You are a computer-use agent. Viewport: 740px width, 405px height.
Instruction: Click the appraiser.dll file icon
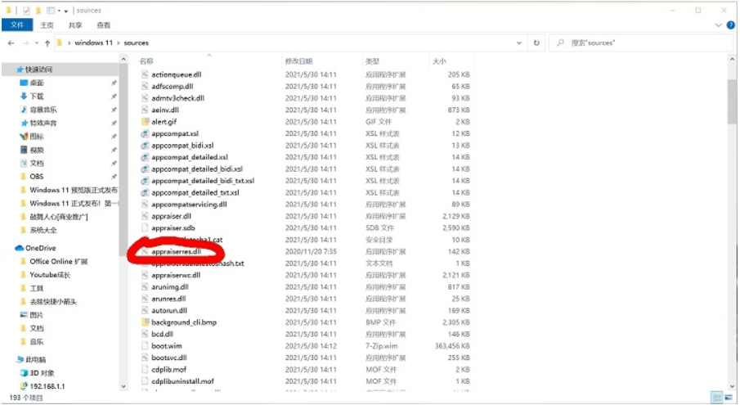click(145, 216)
